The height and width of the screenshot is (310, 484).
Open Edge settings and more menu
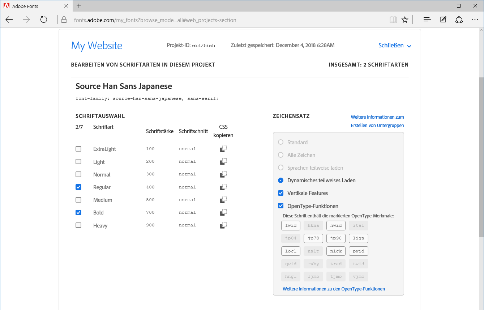coord(475,20)
